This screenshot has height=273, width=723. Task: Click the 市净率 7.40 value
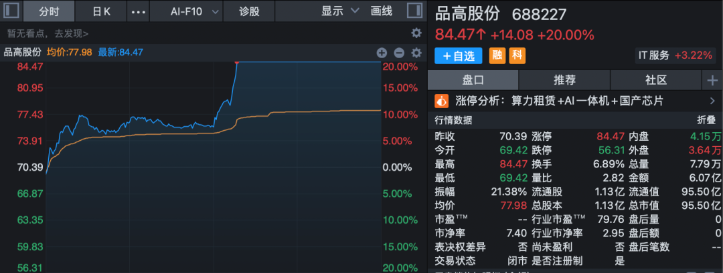pyautogui.click(x=516, y=233)
